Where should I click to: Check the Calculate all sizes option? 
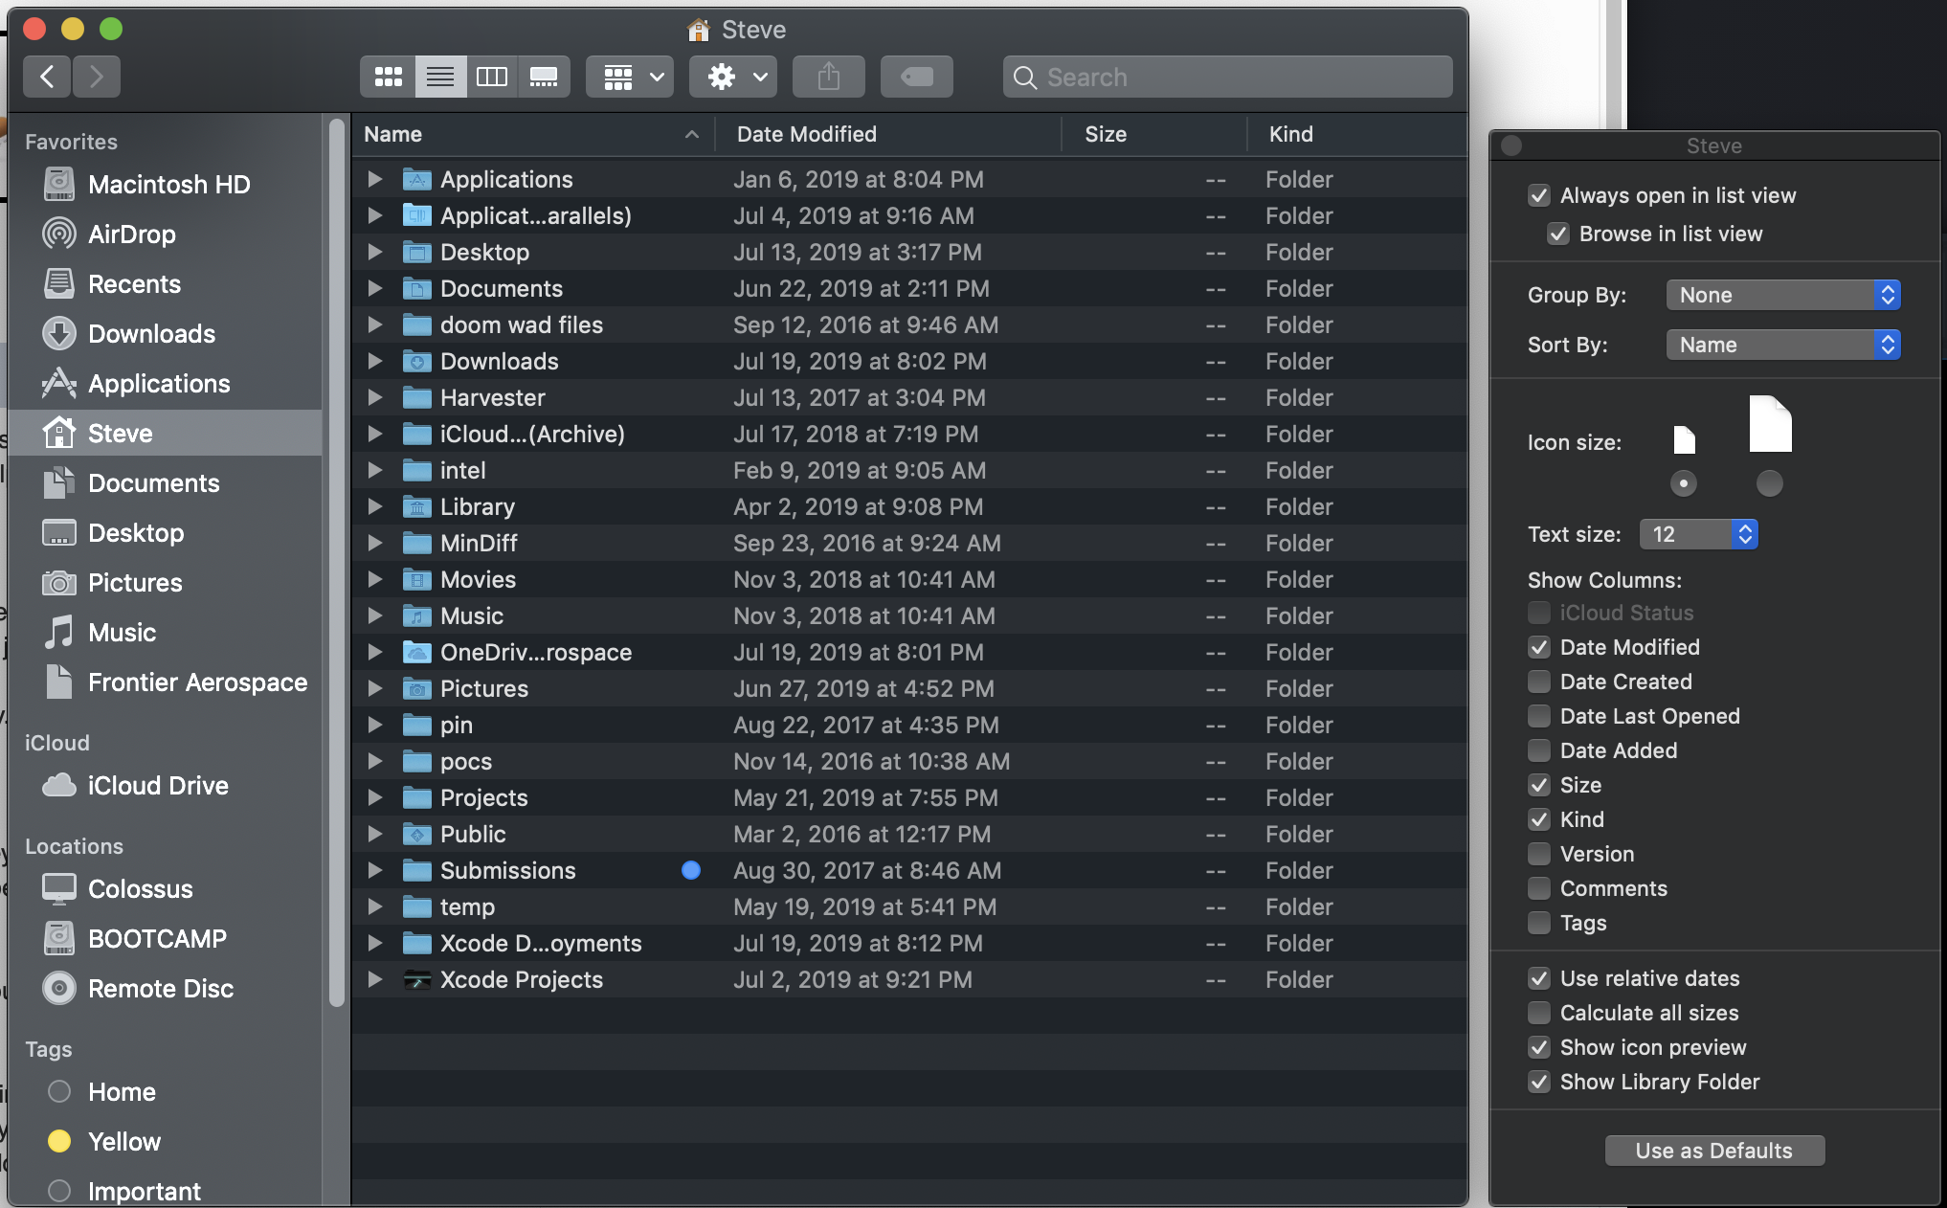[1539, 1013]
